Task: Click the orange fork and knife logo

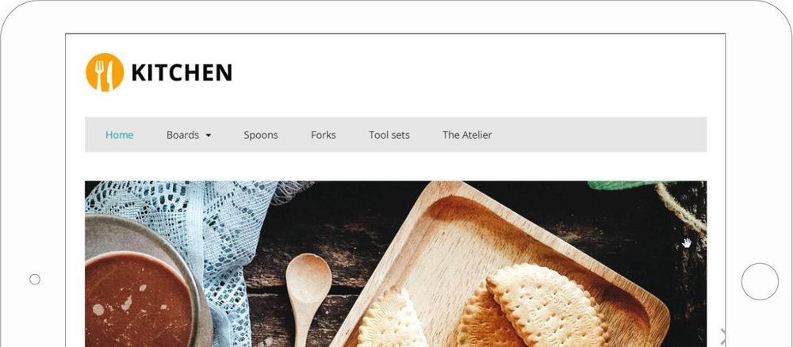Action: [105, 72]
